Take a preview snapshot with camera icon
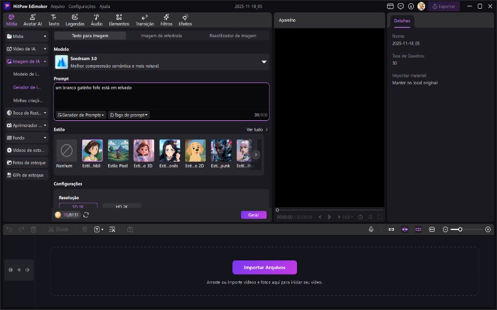 (359, 217)
